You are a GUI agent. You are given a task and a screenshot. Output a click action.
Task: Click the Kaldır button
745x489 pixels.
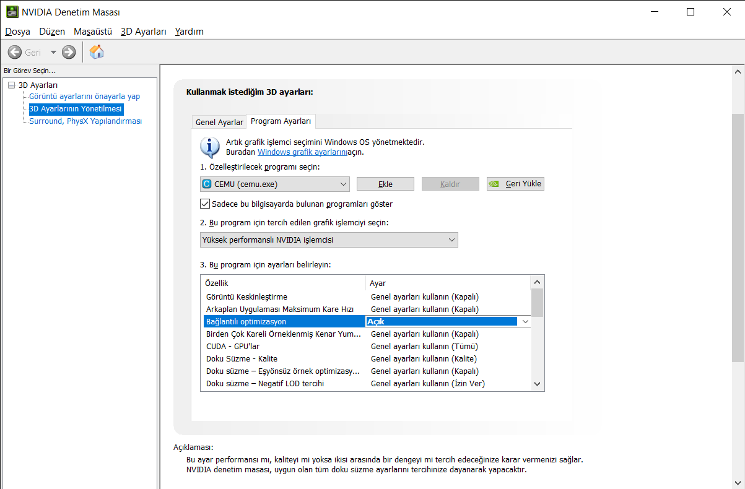pos(450,184)
